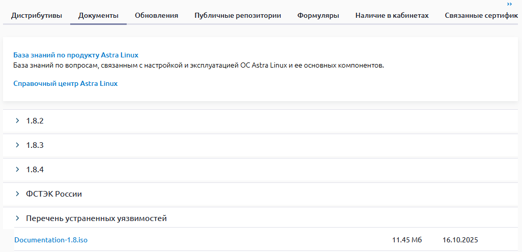Viewport: 522px width, 252px height.
Task: Switch to the Дистрибутивы tab
Action: (x=37, y=16)
